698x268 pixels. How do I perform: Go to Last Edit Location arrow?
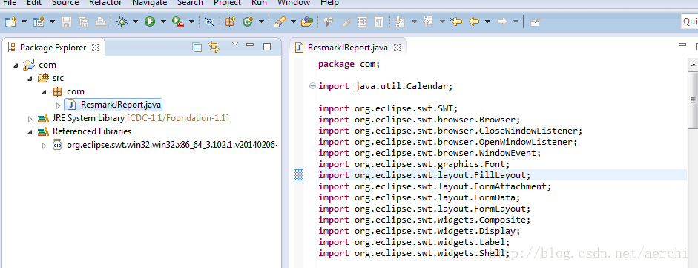click(x=456, y=22)
